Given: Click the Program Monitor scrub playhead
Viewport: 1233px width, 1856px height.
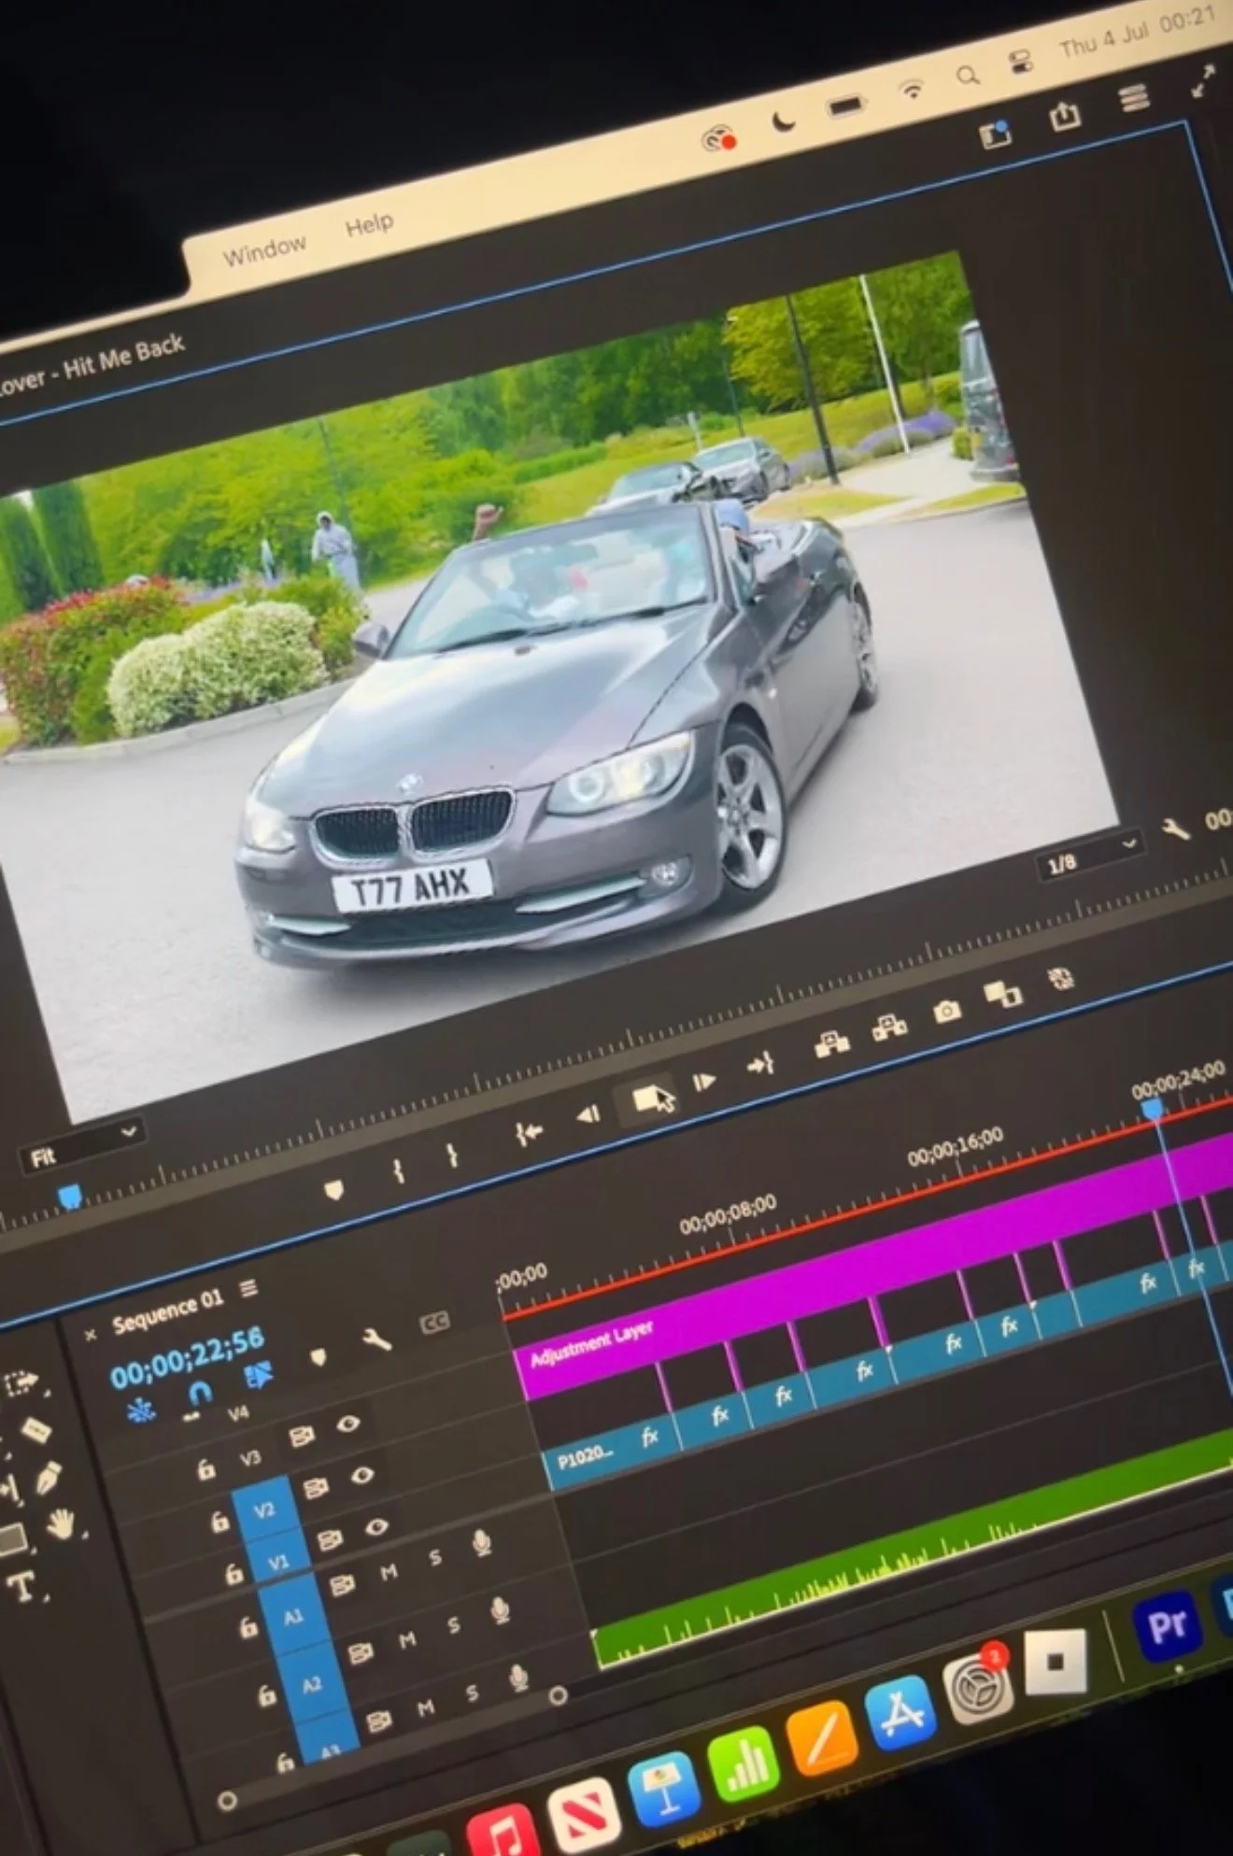Looking at the screenshot, I should pos(69,1197).
